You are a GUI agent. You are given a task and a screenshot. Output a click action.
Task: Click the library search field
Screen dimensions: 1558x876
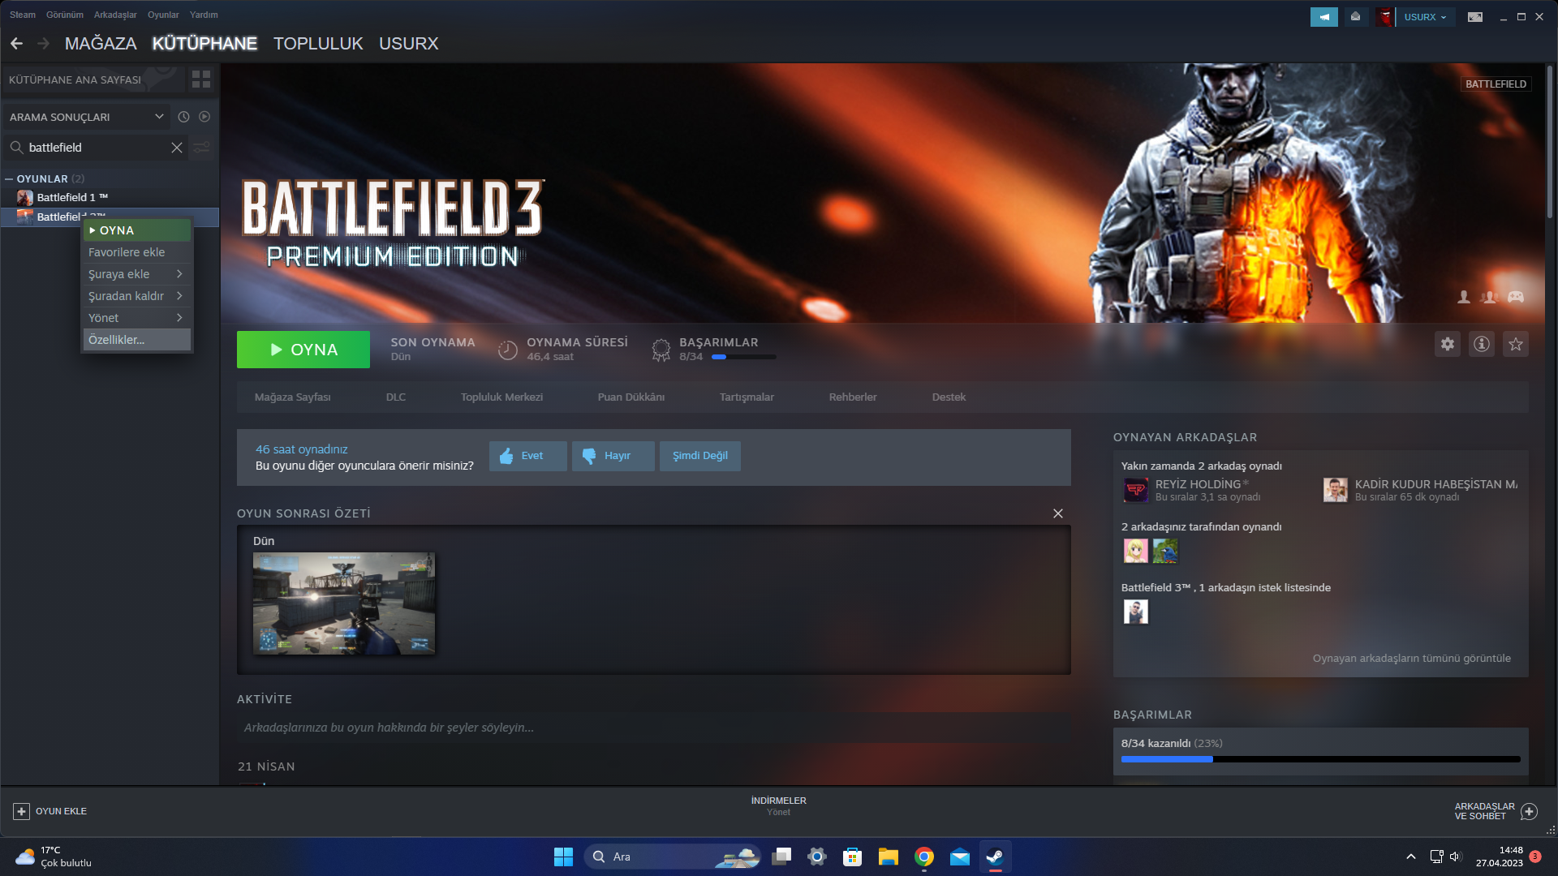click(x=96, y=148)
